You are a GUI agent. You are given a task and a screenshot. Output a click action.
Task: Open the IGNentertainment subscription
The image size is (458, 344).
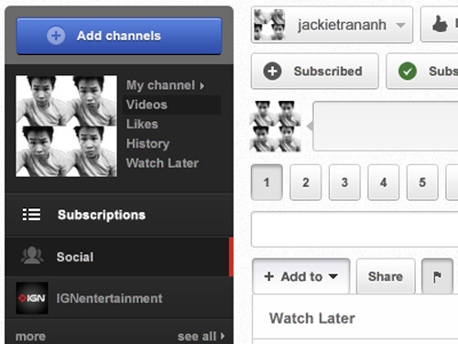(x=109, y=298)
